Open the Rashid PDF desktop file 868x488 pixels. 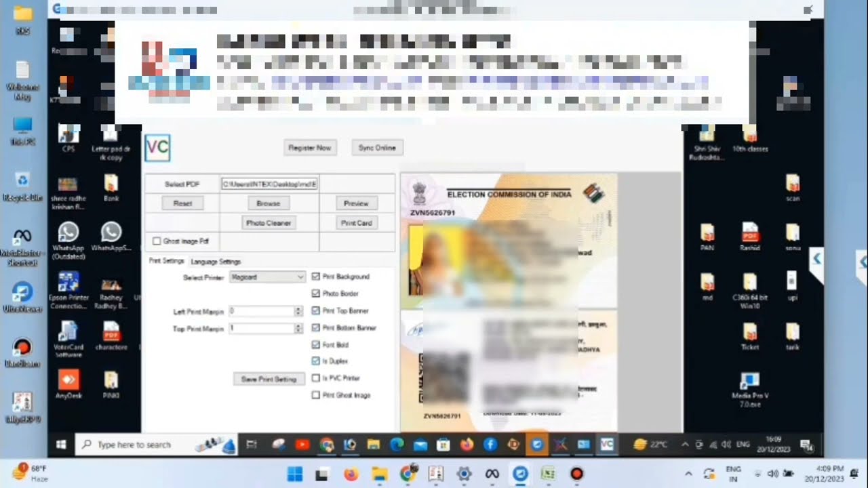(x=750, y=237)
